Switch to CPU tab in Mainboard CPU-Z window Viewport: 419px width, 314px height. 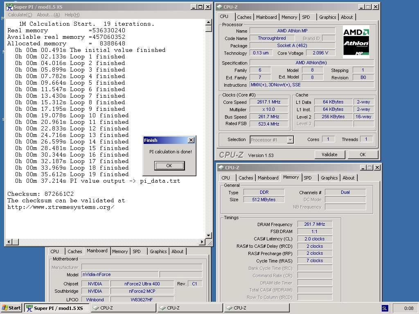[54, 251]
